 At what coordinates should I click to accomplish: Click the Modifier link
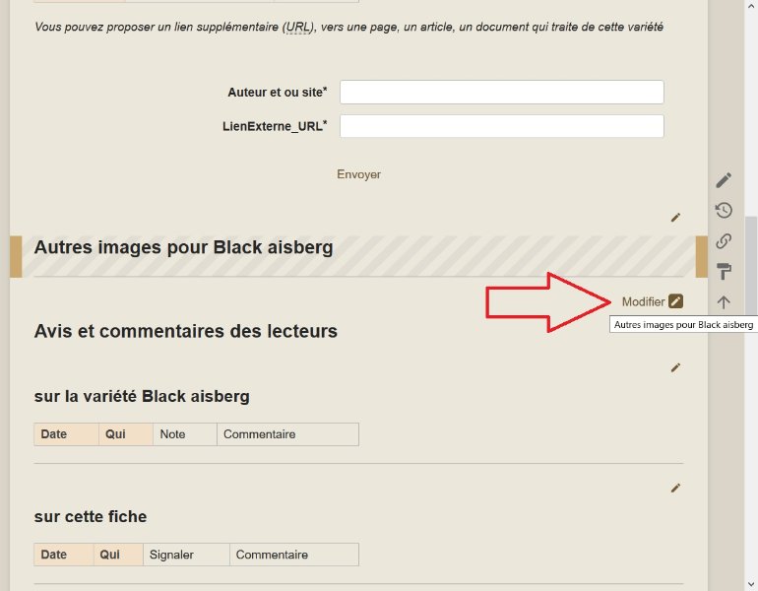(643, 301)
